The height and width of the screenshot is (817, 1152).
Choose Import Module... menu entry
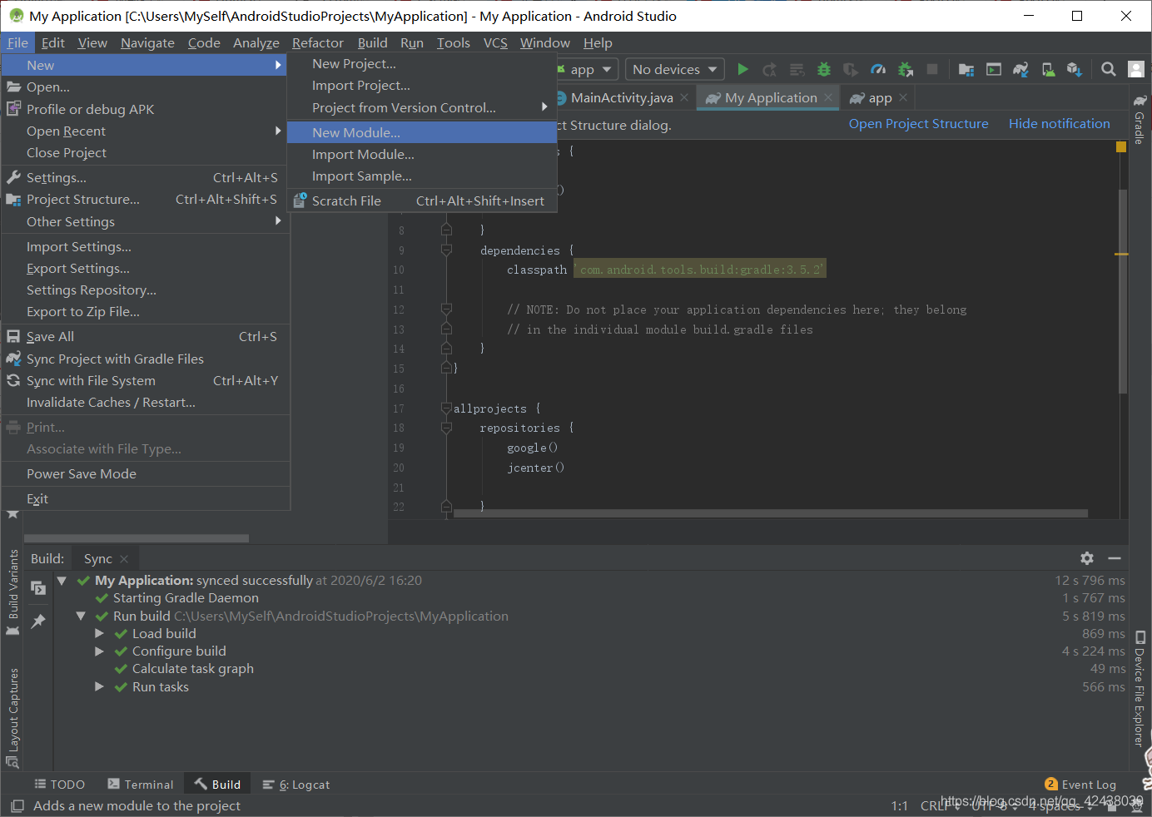(x=421, y=155)
